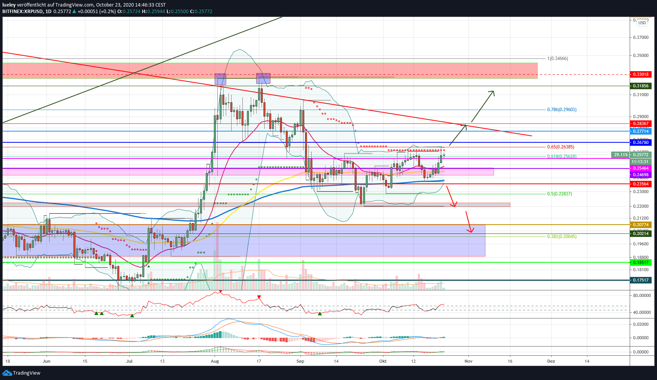Click the 0.21200 price scale tick

(641, 218)
